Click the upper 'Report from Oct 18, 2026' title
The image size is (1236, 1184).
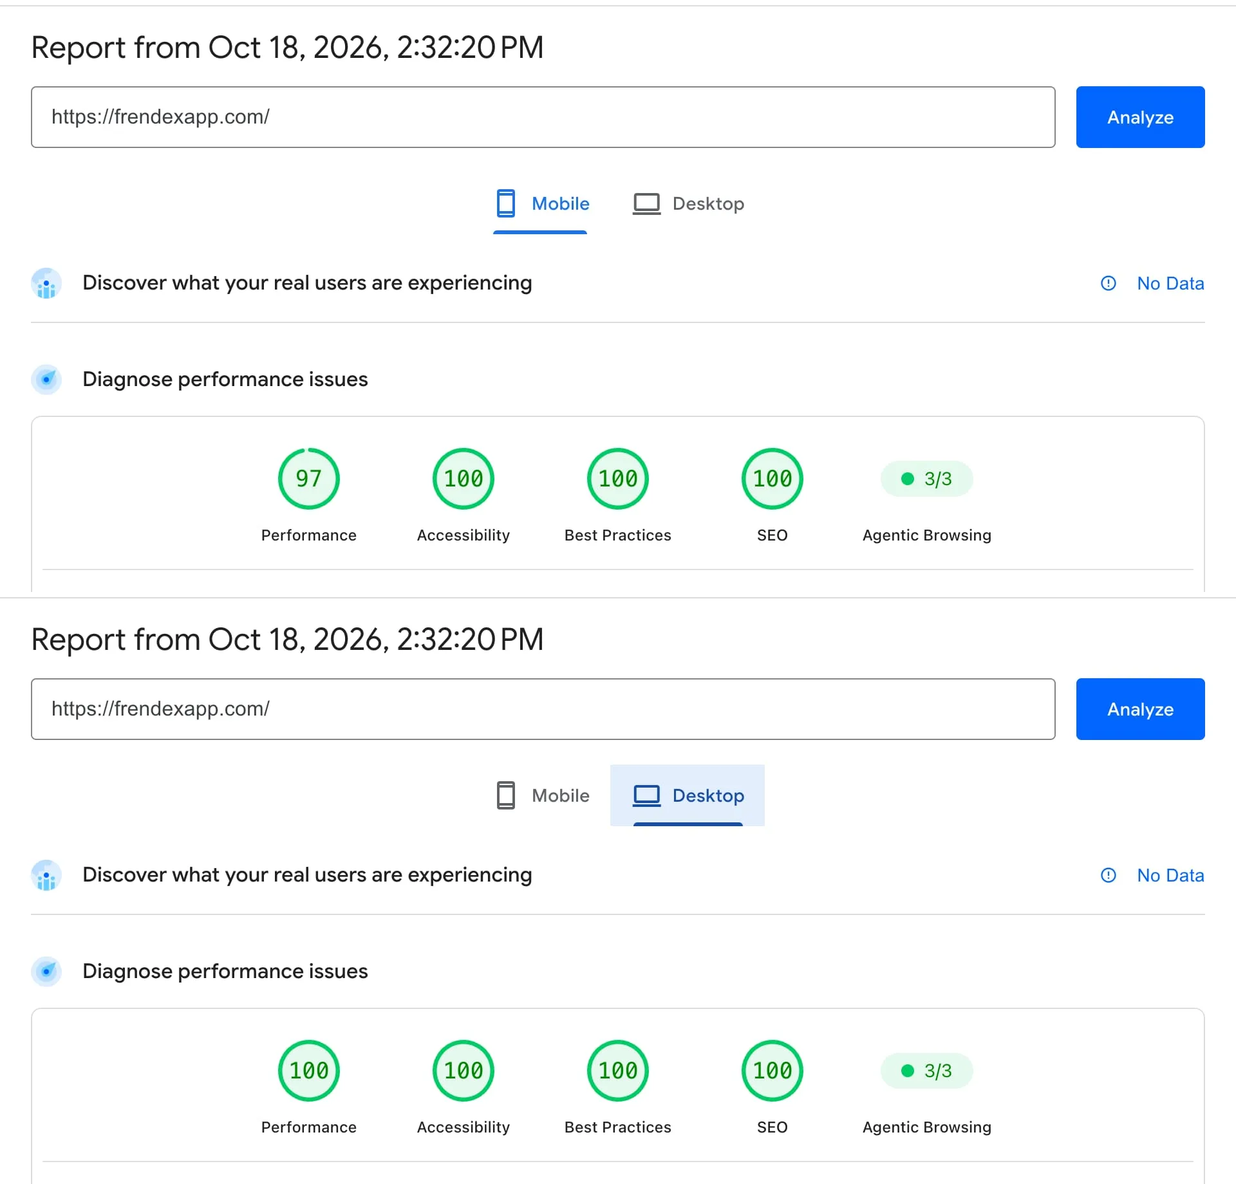click(287, 48)
